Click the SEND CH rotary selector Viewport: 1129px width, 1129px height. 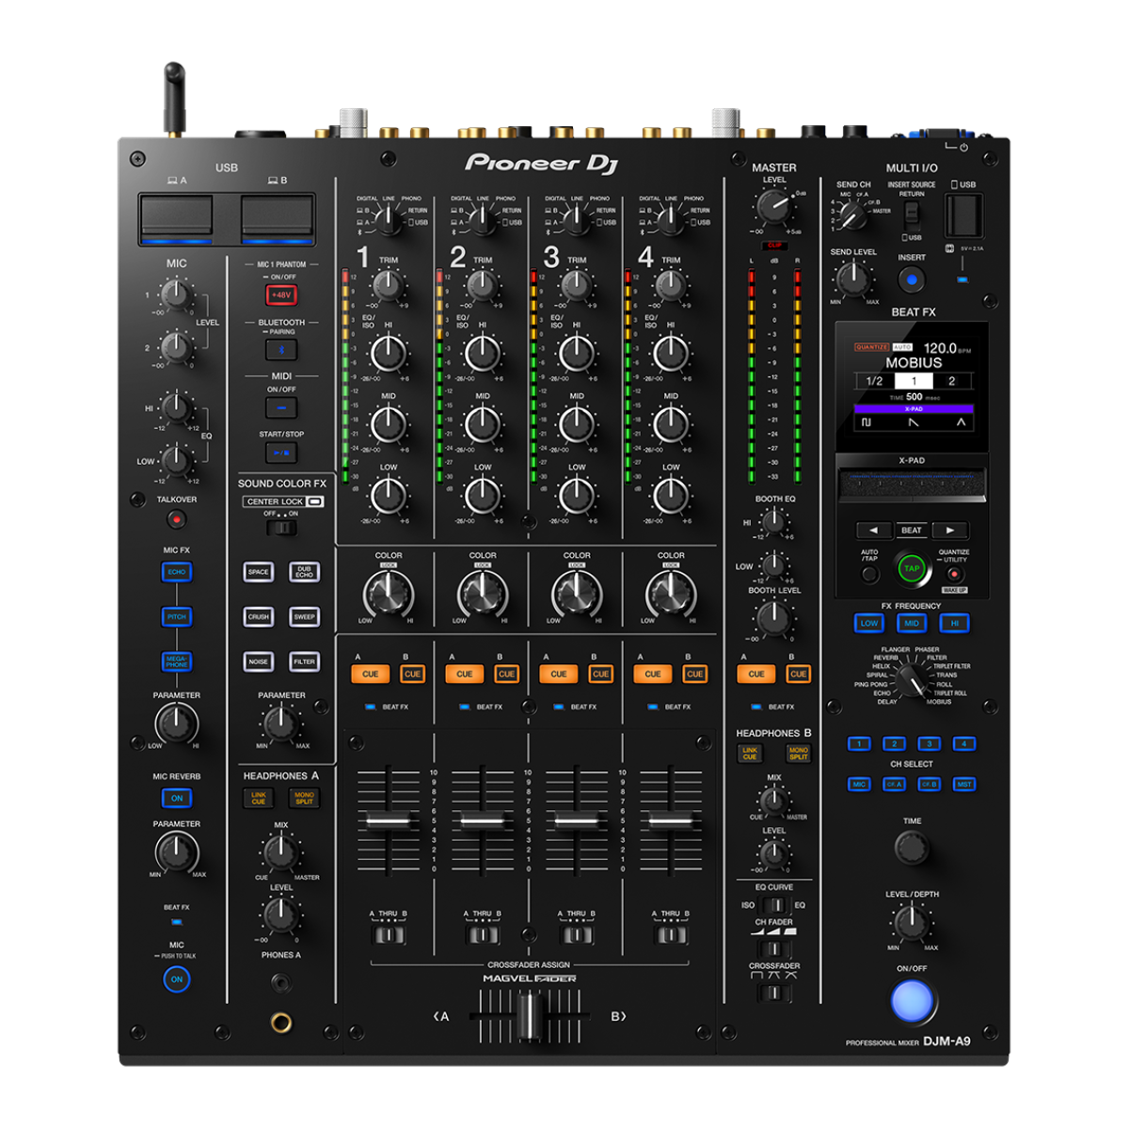point(852,216)
